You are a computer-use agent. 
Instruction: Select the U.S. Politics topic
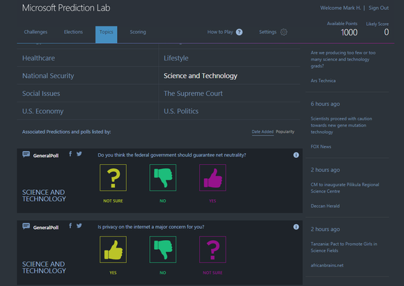tap(181, 111)
